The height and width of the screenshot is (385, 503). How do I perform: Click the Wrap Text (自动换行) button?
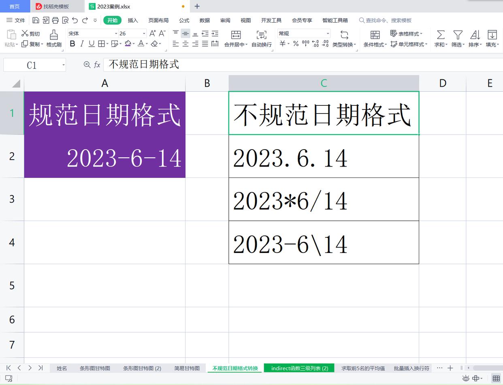click(262, 39)
